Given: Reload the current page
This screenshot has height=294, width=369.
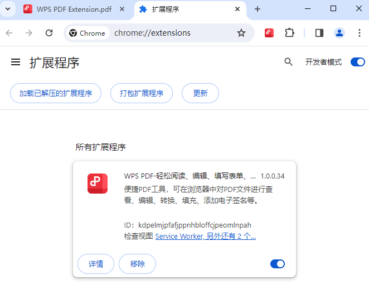Looking at the screenshot, I should tap(49, 33).
